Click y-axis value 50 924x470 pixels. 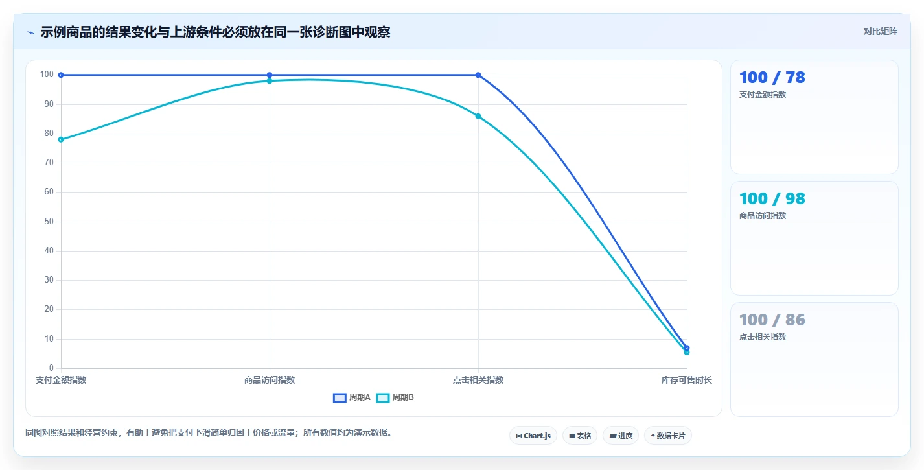(x=49, y=222)
